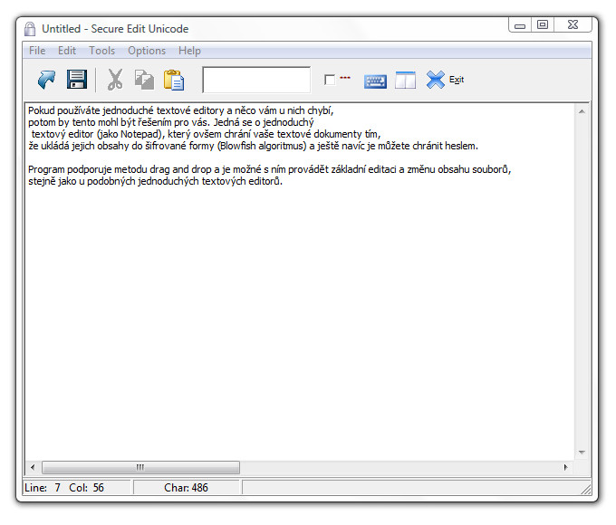Click the padlock icon in title bar
Screen dimensions: 616x525
coord(30,29)
